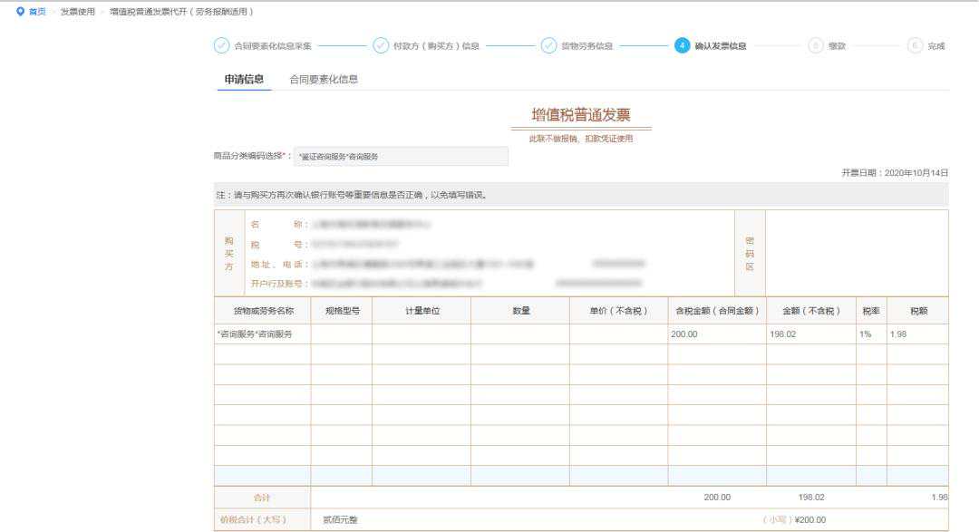Click the step 4 circle for 确认发票信息
This screenshot has width=979, height=532.
point(682,45)
